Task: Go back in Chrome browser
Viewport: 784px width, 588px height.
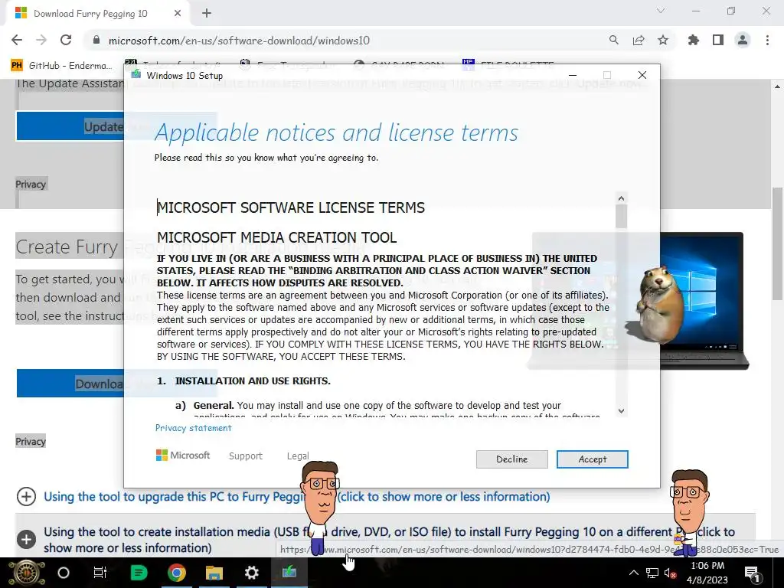Action: pos(17,40)
